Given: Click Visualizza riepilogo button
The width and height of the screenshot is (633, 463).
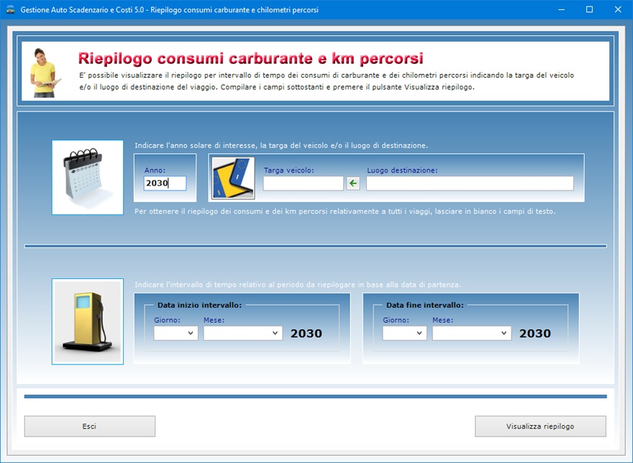Looking at the screenshot, I should (x=540, y=426).
